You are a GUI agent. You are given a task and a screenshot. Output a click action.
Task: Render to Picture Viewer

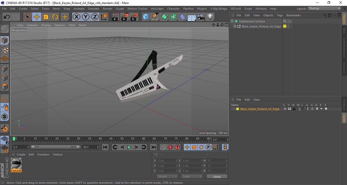pos(125,17)
